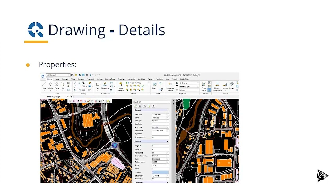The image size is (335, 188).
Task: Open the ribbon color ByLayer dropdown
Action: (x=189, y=83)
